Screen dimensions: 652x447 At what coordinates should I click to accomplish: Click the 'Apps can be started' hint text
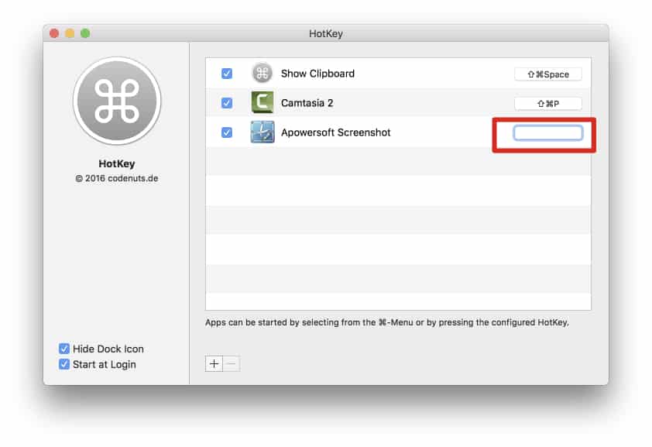387,322
